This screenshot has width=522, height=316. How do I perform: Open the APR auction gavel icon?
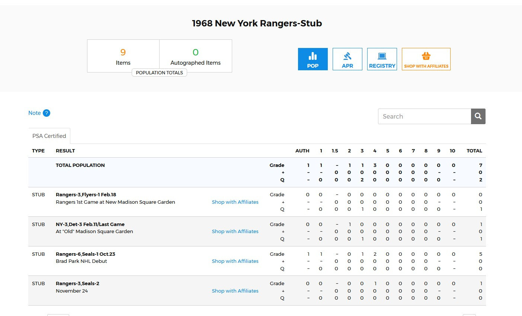pyautogui.click(x=347, y=57)
